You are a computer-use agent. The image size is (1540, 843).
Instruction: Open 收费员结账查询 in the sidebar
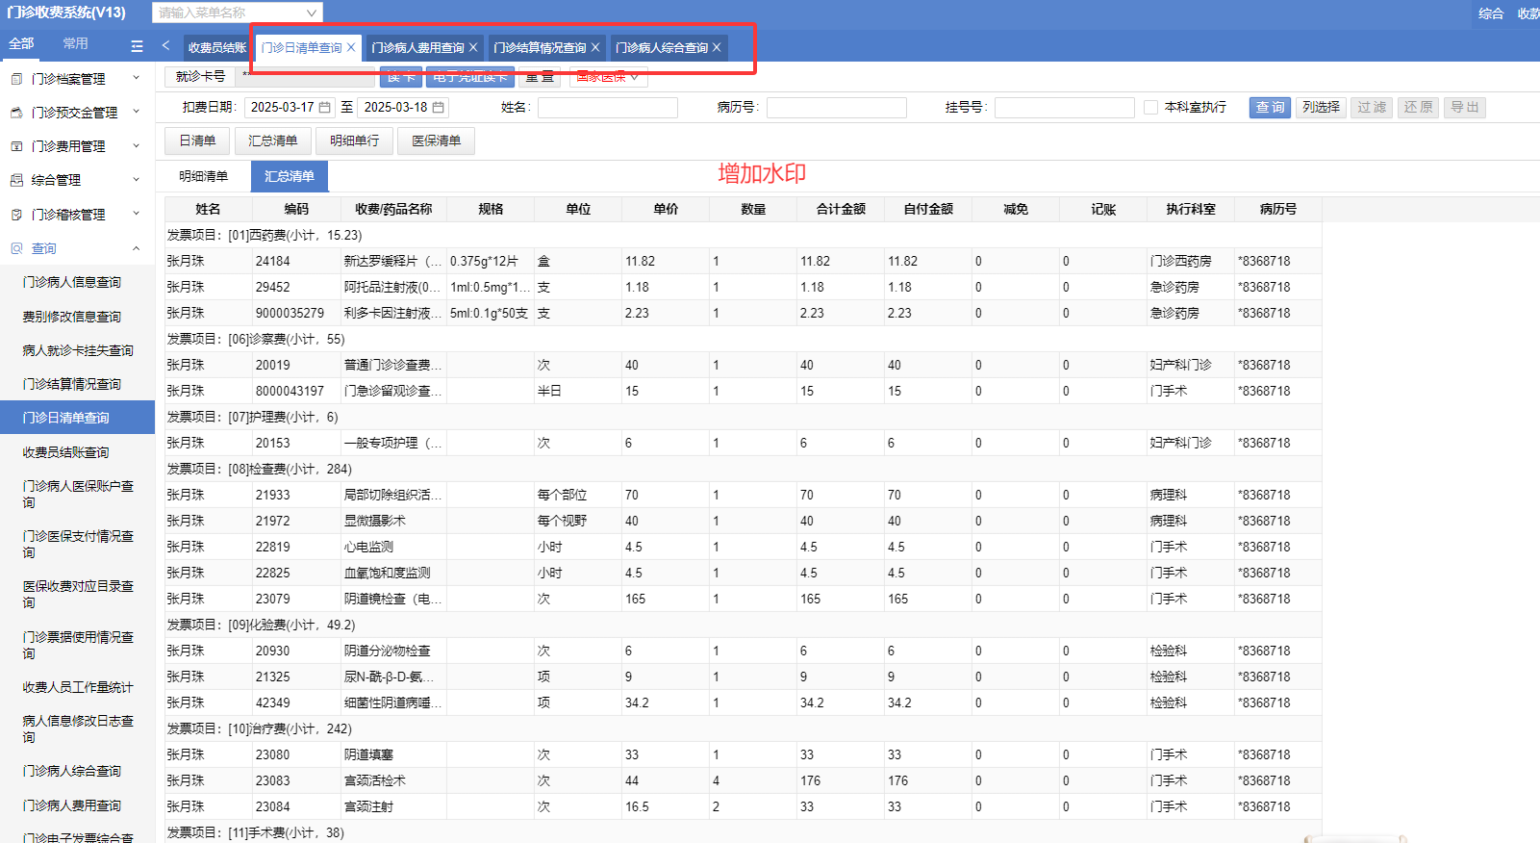coord(66,452)
